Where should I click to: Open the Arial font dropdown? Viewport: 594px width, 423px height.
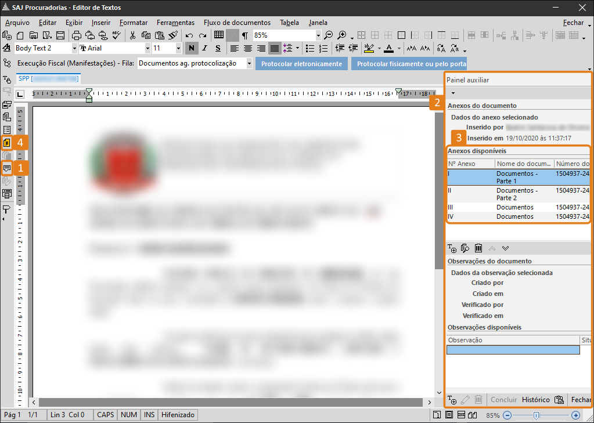(147, 48)
